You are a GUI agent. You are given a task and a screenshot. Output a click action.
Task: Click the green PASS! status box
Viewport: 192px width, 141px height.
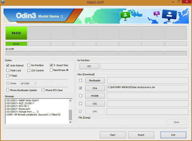(16, 33)
